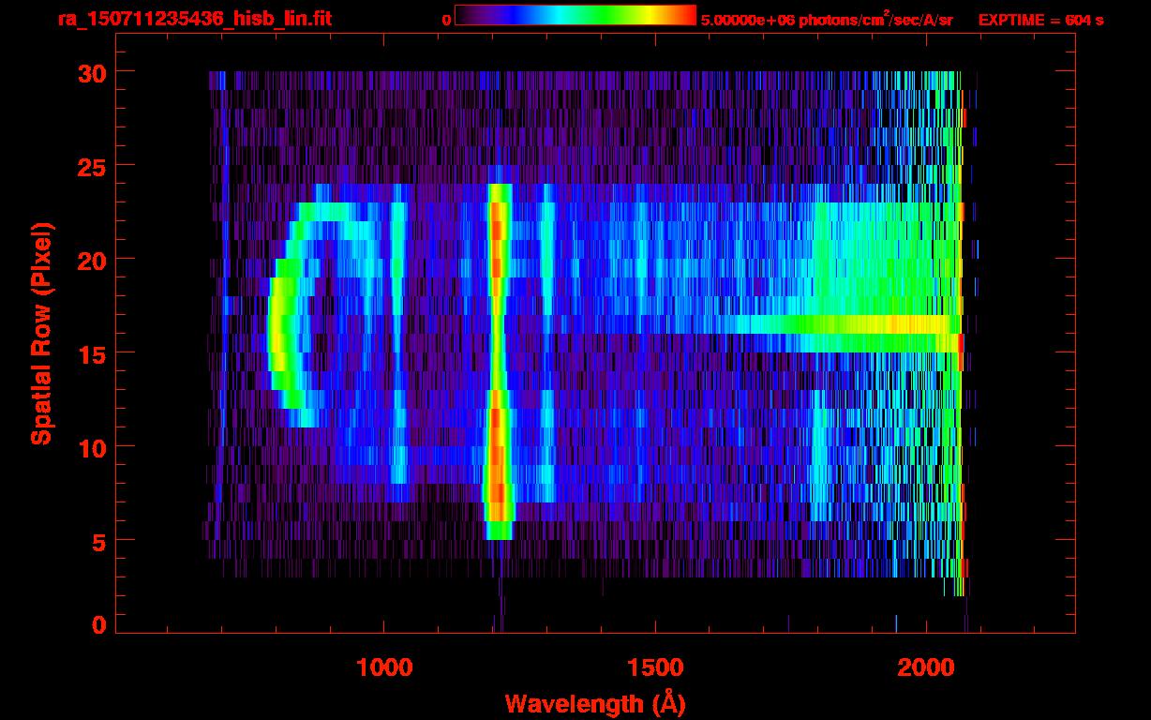Click the 1000 wavelength tick label
This screenshot has width=1151, height=720.
[x=384, y=667]
